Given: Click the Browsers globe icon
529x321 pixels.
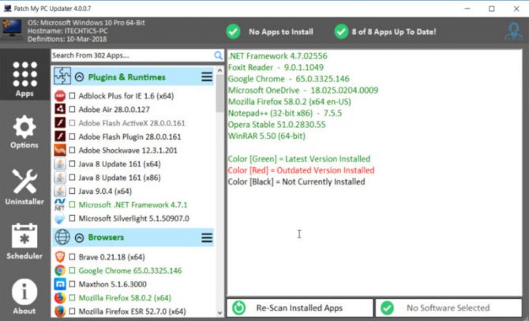Looking at the screenshot, I should coord(62,237).
